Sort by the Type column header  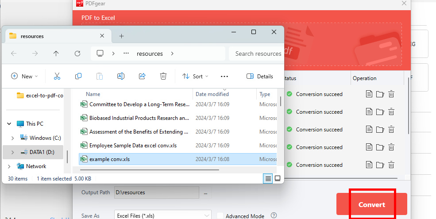(265, 94)
